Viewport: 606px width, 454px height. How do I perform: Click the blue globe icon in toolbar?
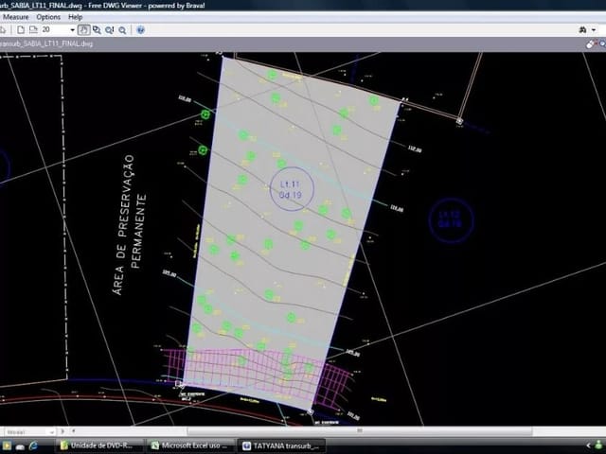pos(141,29)
